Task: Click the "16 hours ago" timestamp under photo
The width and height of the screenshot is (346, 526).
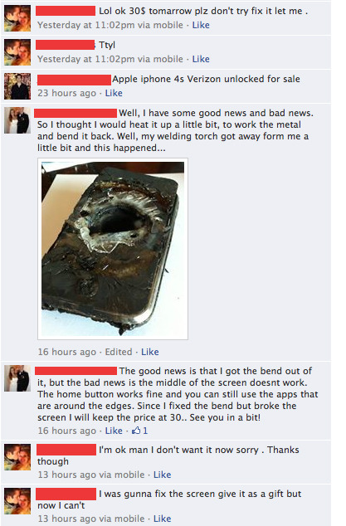Action: 66,352
